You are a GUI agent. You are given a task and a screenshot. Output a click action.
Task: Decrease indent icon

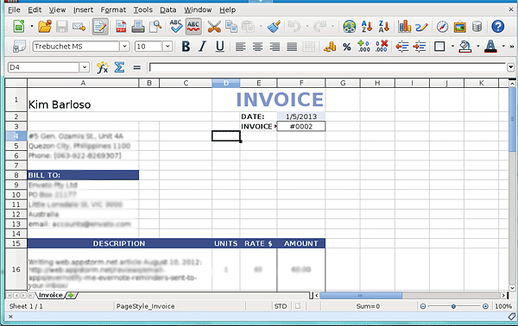point(402,47)
